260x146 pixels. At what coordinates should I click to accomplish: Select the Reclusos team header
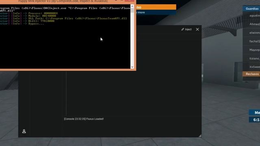coord(251,74)
